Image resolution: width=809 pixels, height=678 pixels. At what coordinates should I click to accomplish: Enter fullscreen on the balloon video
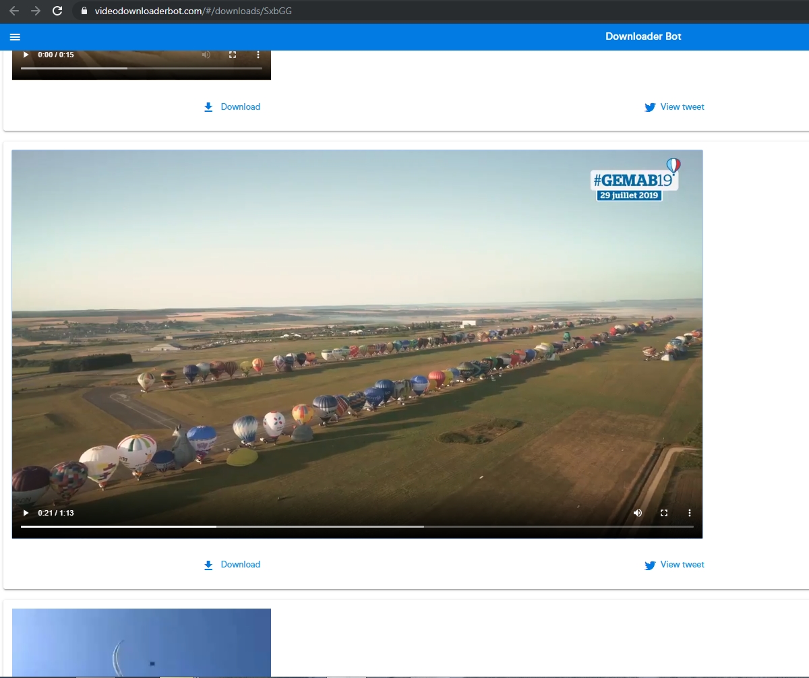[x=664, y=513]
